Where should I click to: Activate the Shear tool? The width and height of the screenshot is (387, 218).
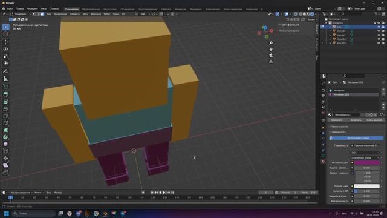point(5,165)
